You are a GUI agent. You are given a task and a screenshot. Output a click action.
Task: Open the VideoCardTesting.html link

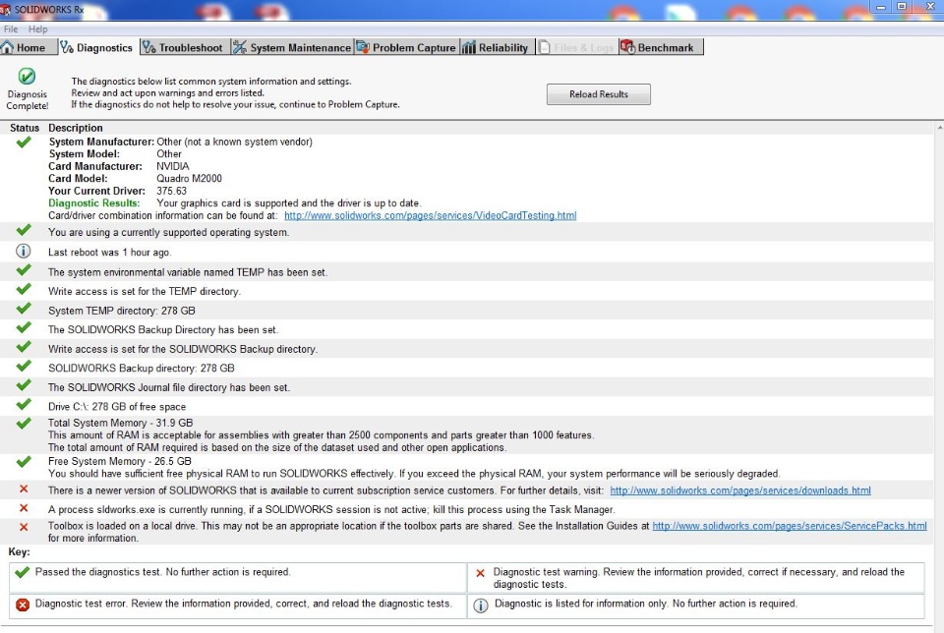[x=430, y=215]
